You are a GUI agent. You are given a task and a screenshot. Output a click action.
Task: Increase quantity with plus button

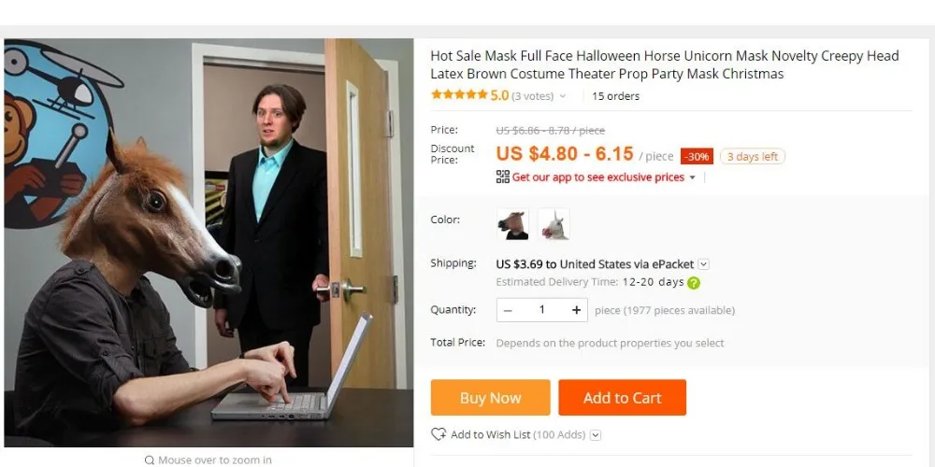pos(576,310)
